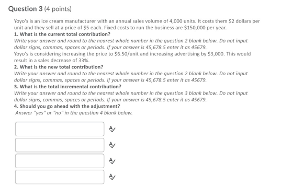Screen dimensions: 293x188
Task: Click the italic instructions under the first question
Action: coord(131,44)
